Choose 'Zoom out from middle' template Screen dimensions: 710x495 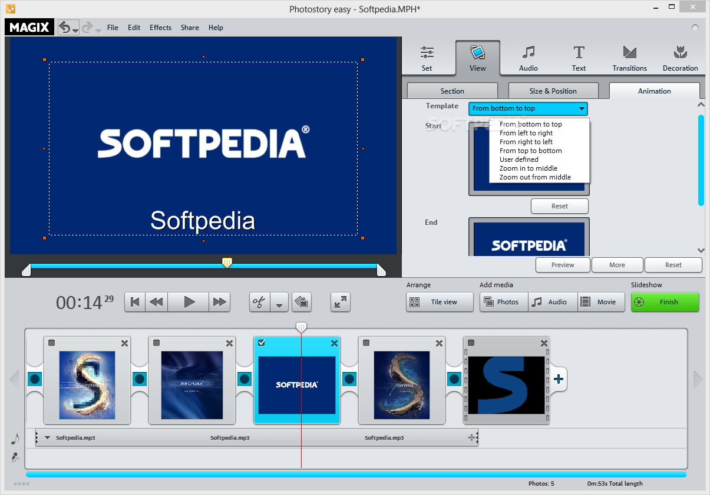535,177
